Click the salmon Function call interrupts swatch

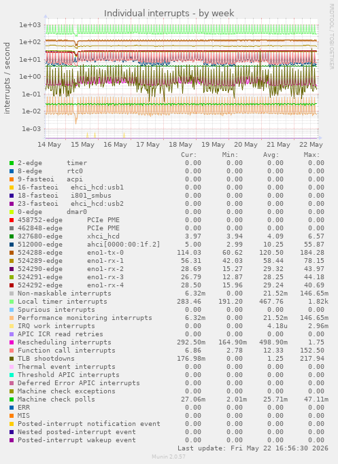tap(12, 351)
